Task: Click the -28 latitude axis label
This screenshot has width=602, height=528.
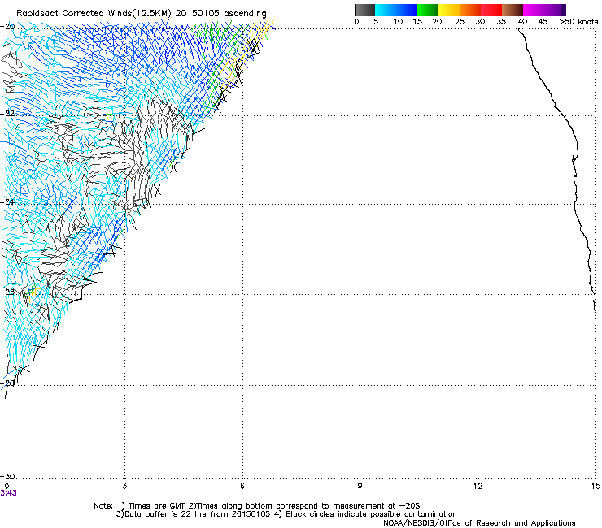Action: (7, 383)
